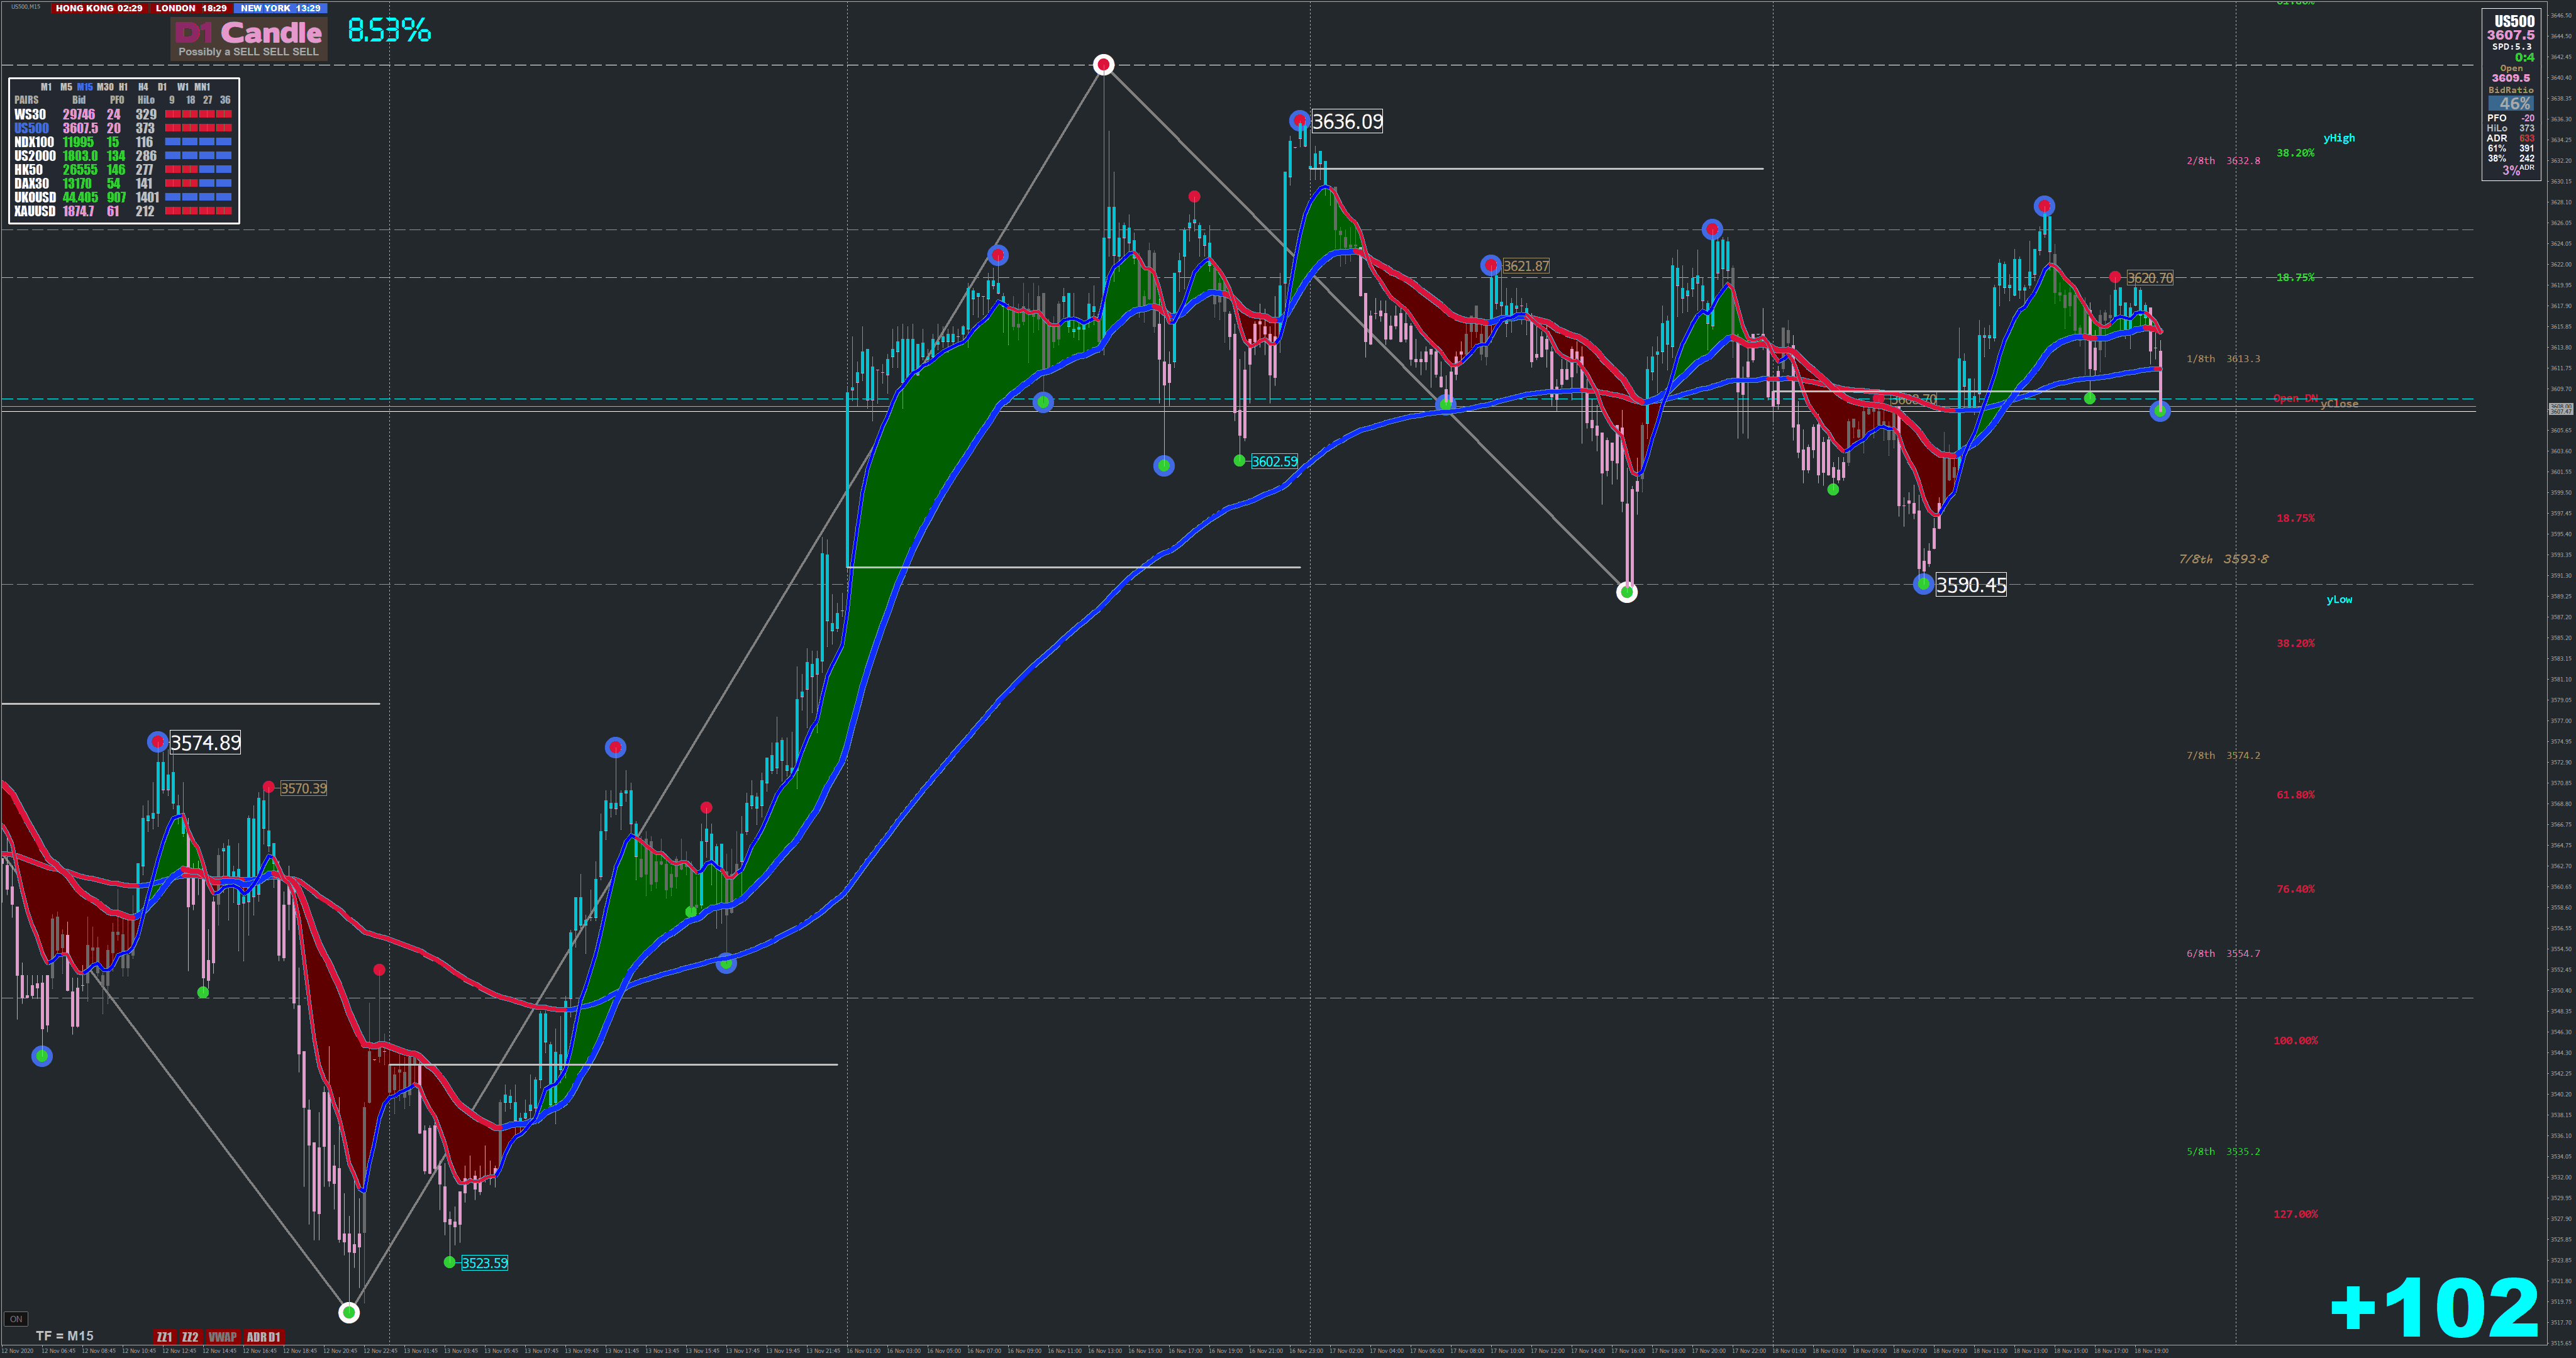Switch to the M5 timeframe in dashboard

[66, 87]
